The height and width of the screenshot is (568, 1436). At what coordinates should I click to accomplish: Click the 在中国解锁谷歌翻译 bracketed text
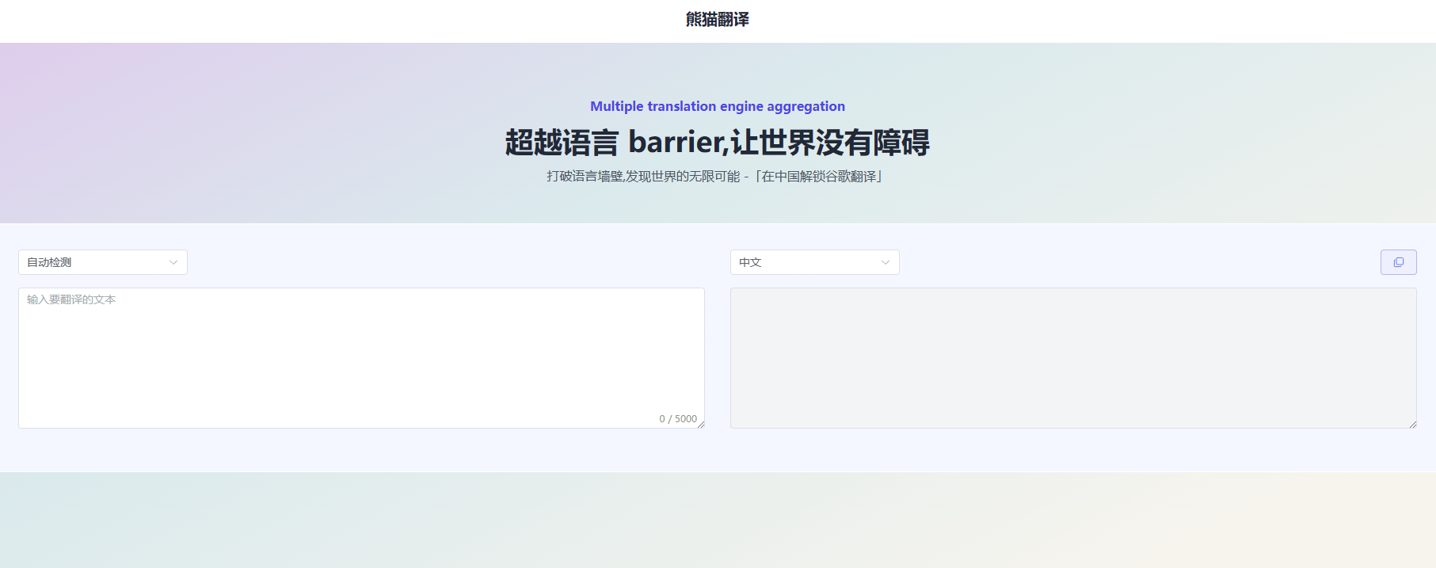point(819,176)
